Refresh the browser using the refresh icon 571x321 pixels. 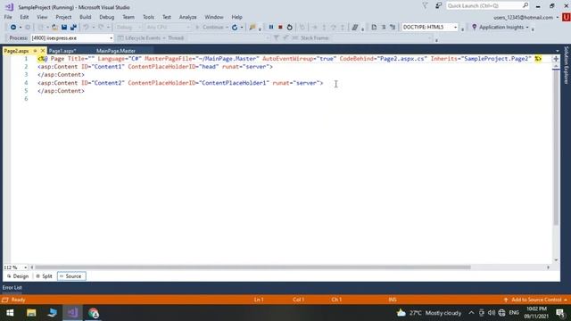[x=235, y=28]
